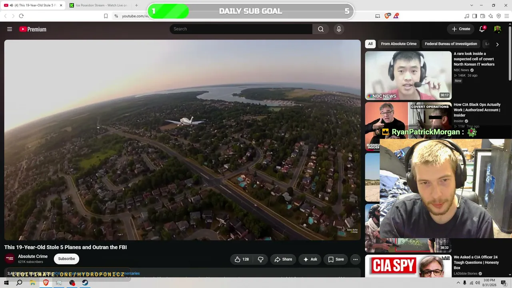The width and height of the screenshot is (512, 288).
Task: Open the Ask AI button
Action: (x=310, y=259)
